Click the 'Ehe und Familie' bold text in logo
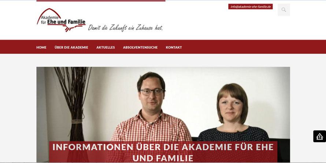 [x=66, y=22]
